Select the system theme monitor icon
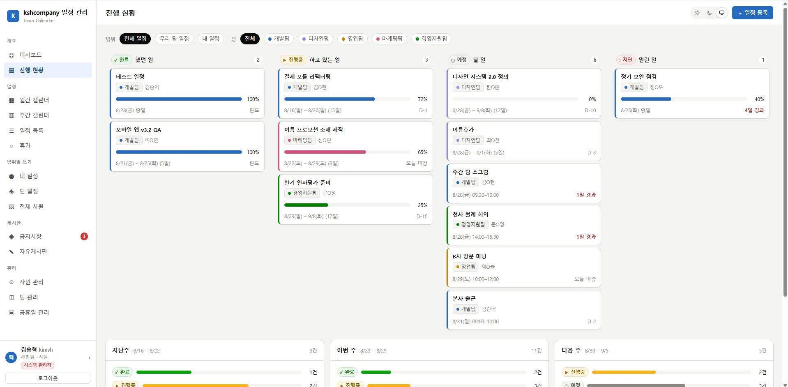788x387 pixels. tap(722, 13)
